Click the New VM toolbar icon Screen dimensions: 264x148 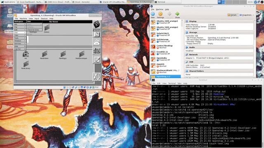(x=153, y=14)
